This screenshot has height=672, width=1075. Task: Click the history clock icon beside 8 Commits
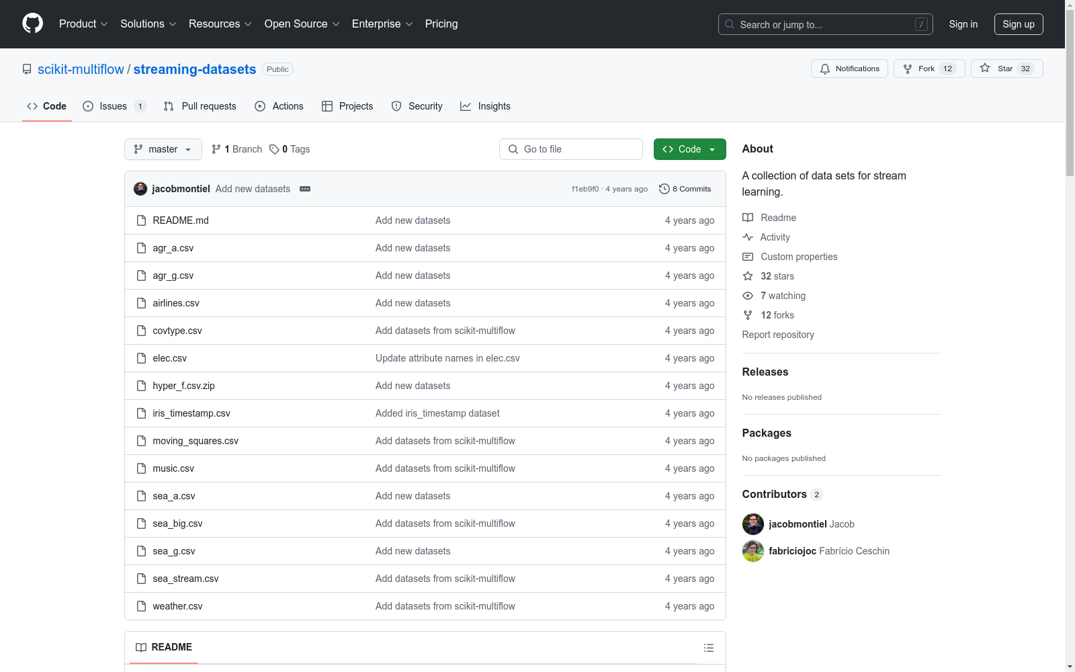(664, 189)
